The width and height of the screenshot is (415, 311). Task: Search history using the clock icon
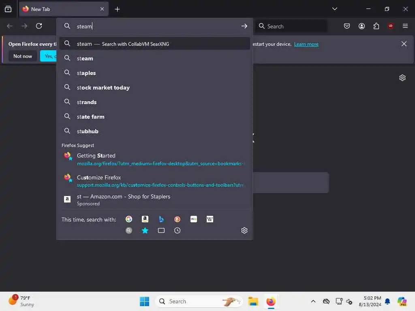pyautogui.click(x=178, y=230)
